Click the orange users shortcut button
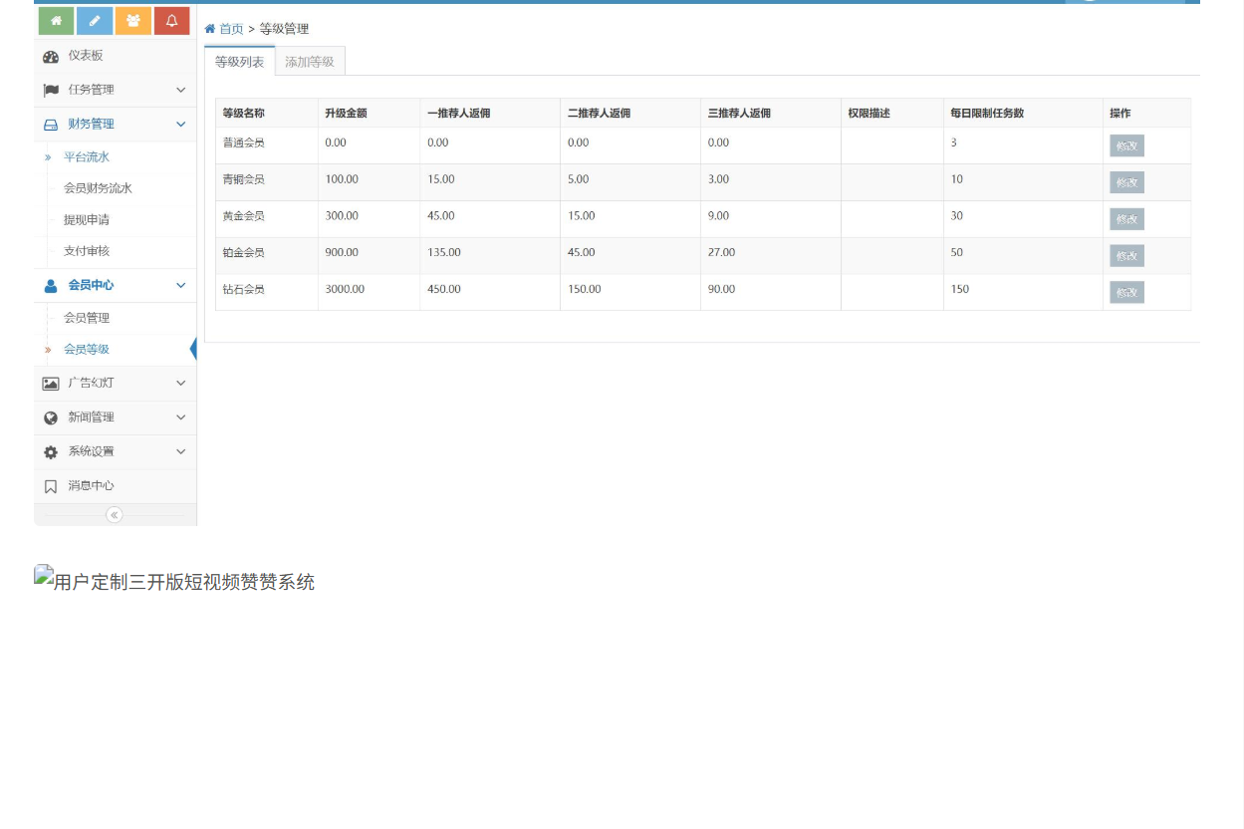This screenshot has width=1244, height=829. coord(133,21)
